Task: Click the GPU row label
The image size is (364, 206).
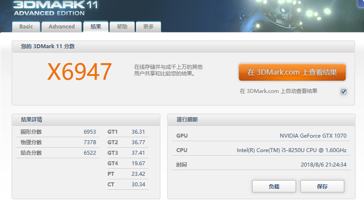Action: [x=182, y=136]
